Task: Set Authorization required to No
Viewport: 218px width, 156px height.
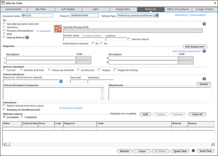Action: click(x=93, y=43)
